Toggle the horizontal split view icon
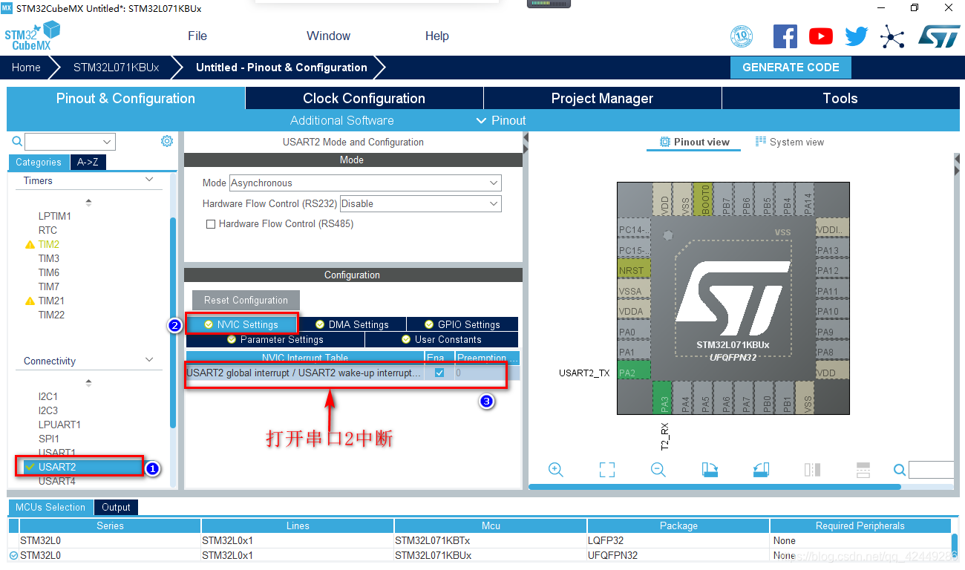Image resolution: width=965 pixels, height=570 pixels. (x=863, y=469)
